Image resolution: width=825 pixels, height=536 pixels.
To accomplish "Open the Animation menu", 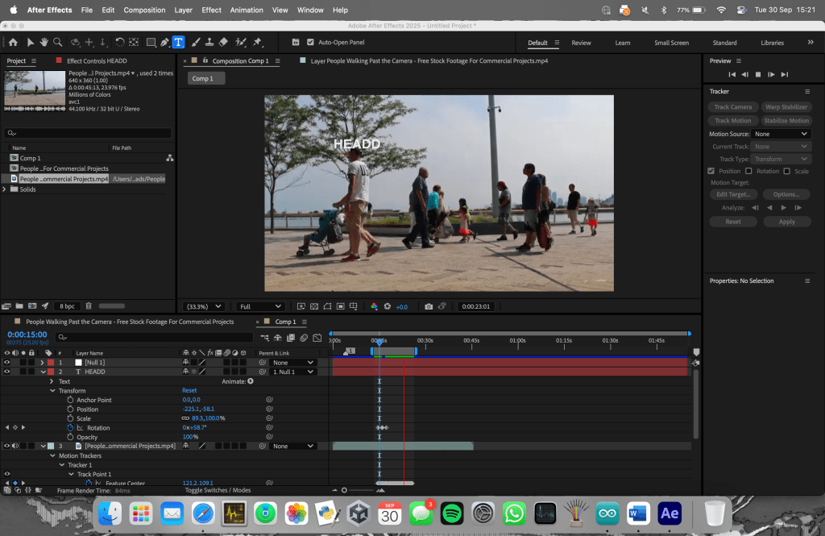I will coord(247,10).
